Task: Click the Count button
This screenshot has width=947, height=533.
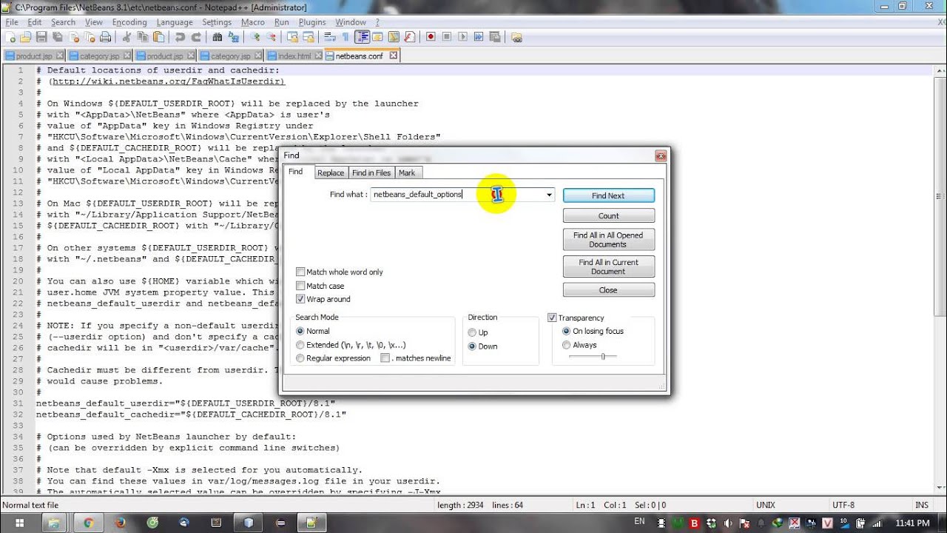Action: [609, 215]
